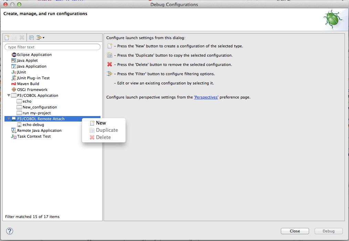Click the red close window button

click(x=6, y=4)
